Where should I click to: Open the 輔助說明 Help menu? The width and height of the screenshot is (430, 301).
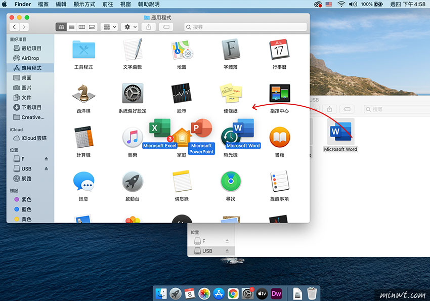(149, 4)
